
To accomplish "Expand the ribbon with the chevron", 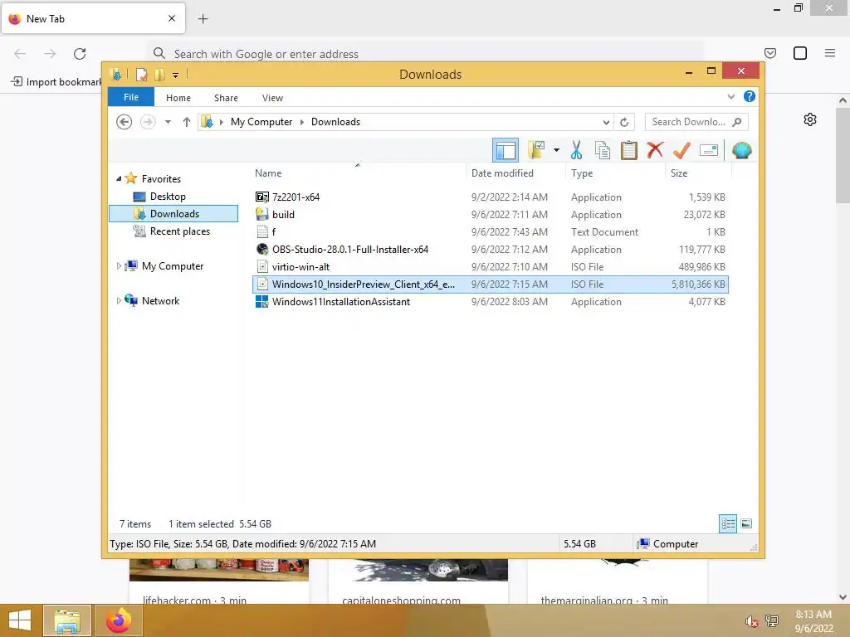I will [730, 96].
